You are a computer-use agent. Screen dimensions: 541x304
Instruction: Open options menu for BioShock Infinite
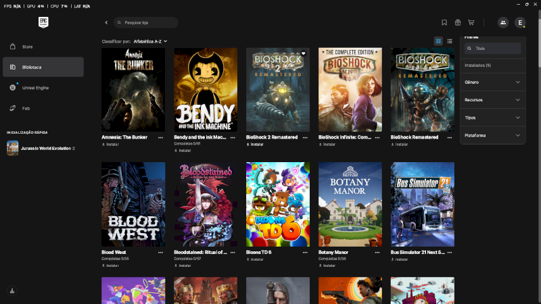pyautogui.click(x=377, y=138)
